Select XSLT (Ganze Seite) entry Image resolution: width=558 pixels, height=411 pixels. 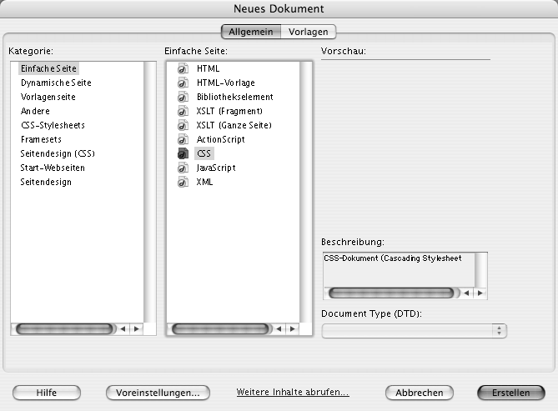(x=234, y=125)
